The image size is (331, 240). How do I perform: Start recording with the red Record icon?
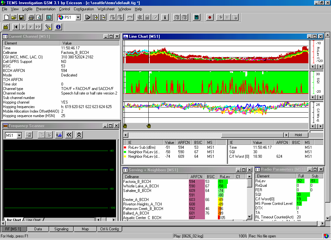click(x=209, y=17)
